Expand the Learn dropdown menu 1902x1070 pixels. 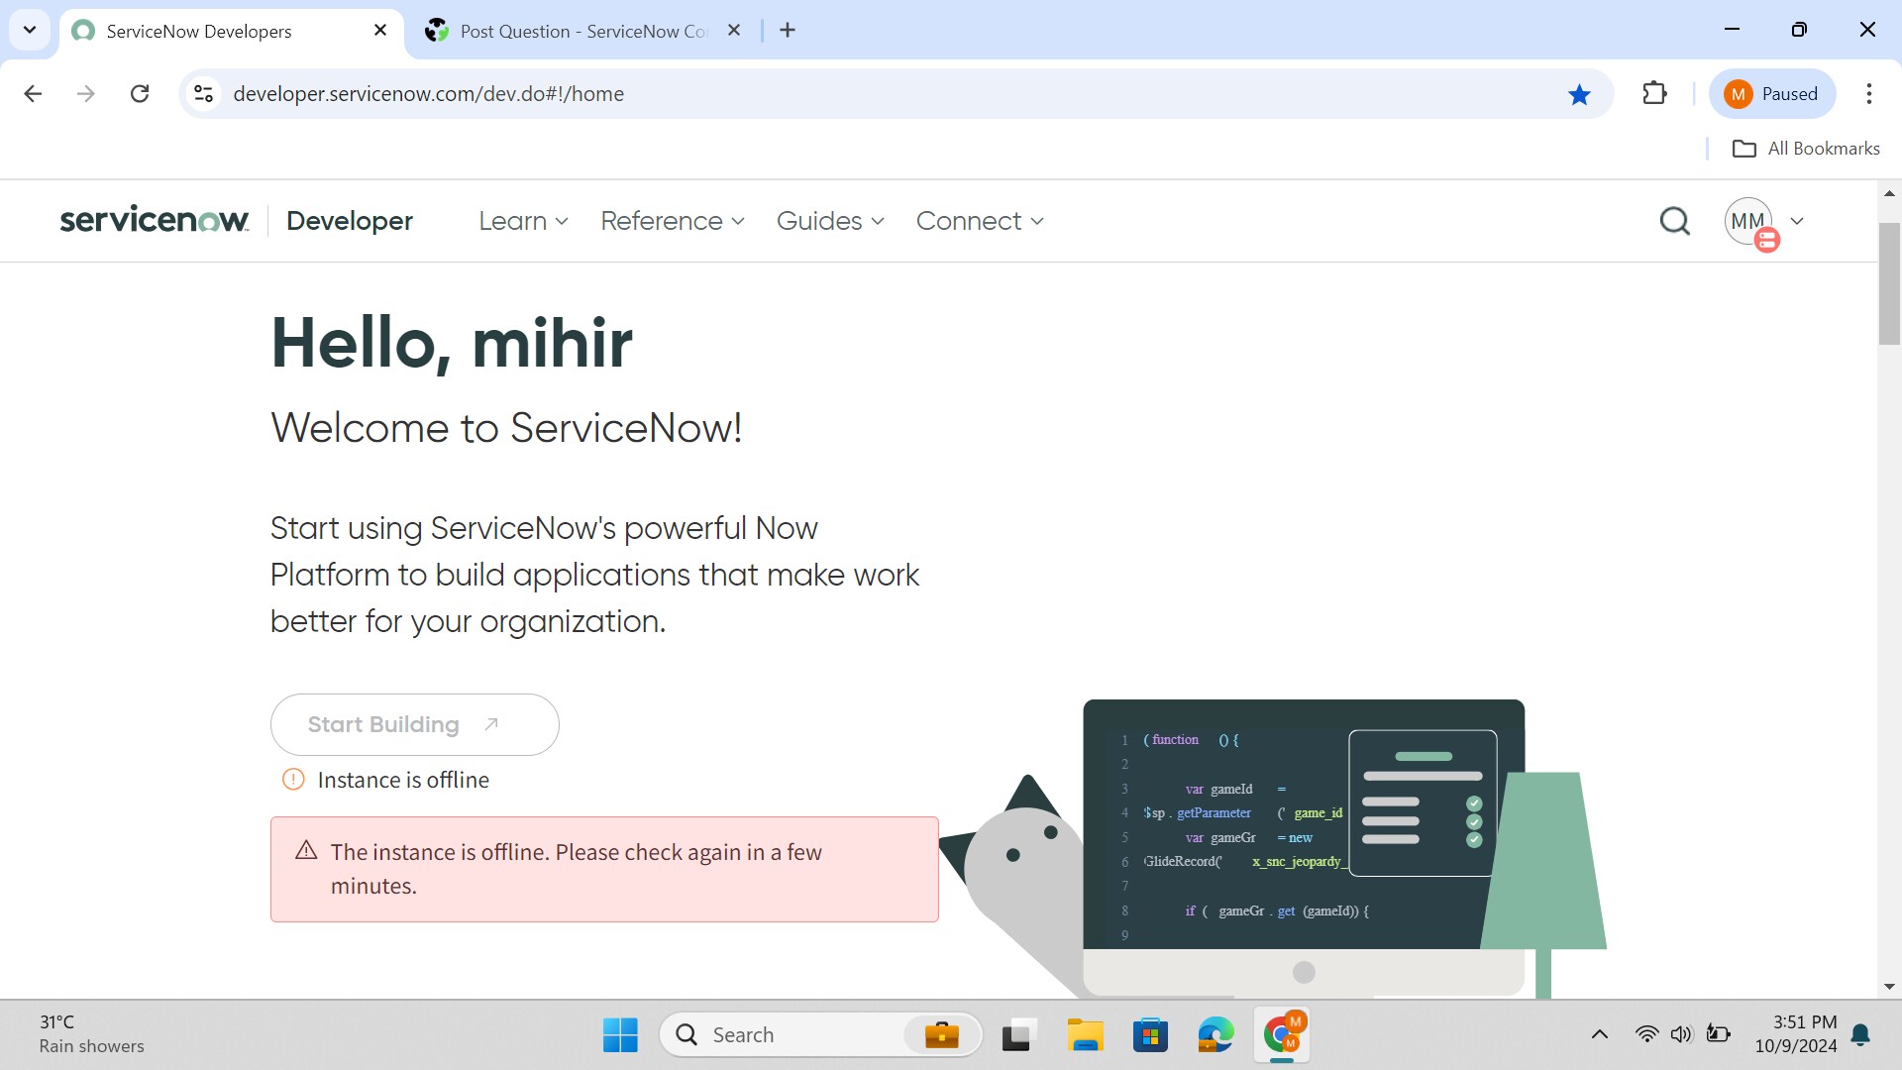[x=523, y=221]
